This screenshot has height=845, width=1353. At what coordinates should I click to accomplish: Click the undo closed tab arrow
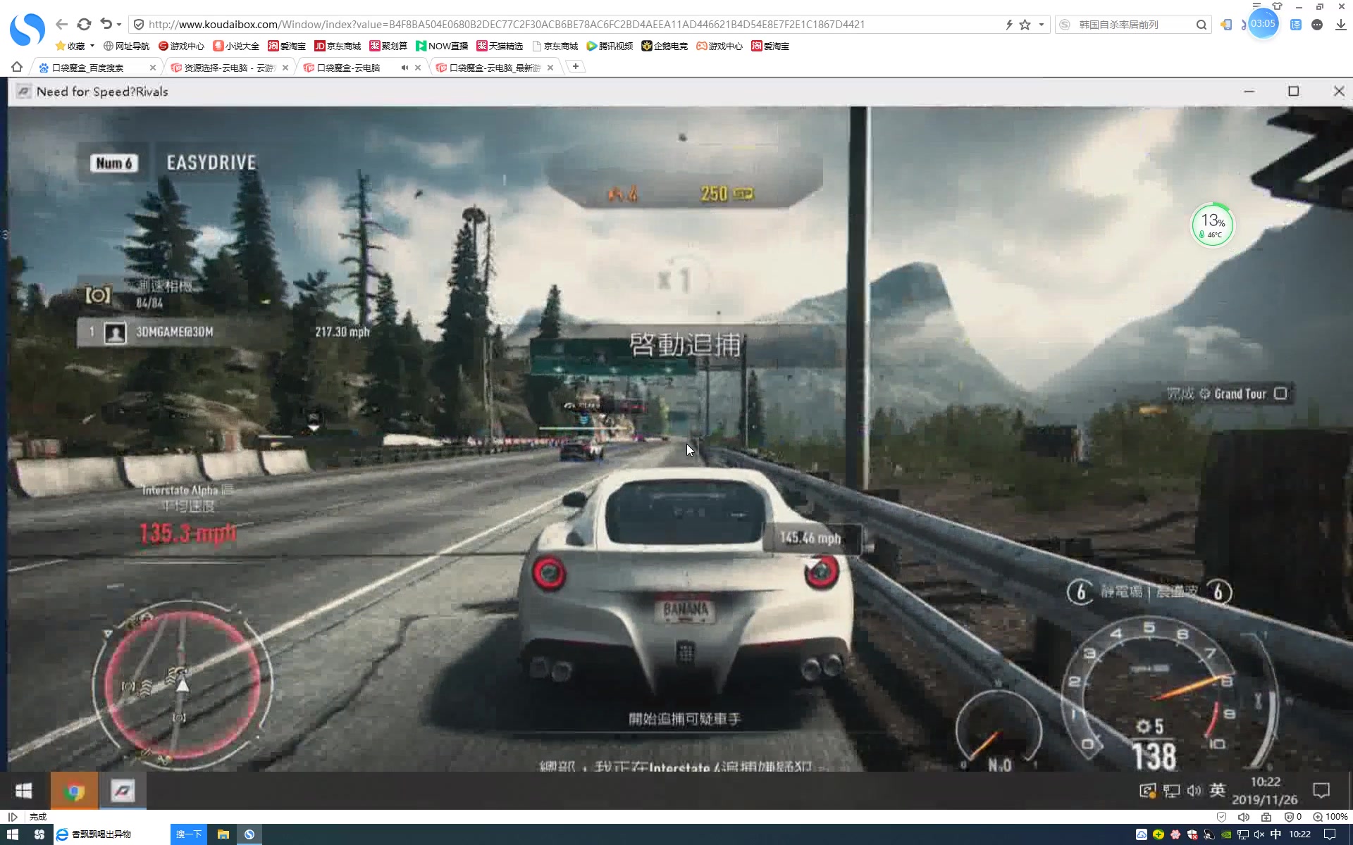[106, 24]
